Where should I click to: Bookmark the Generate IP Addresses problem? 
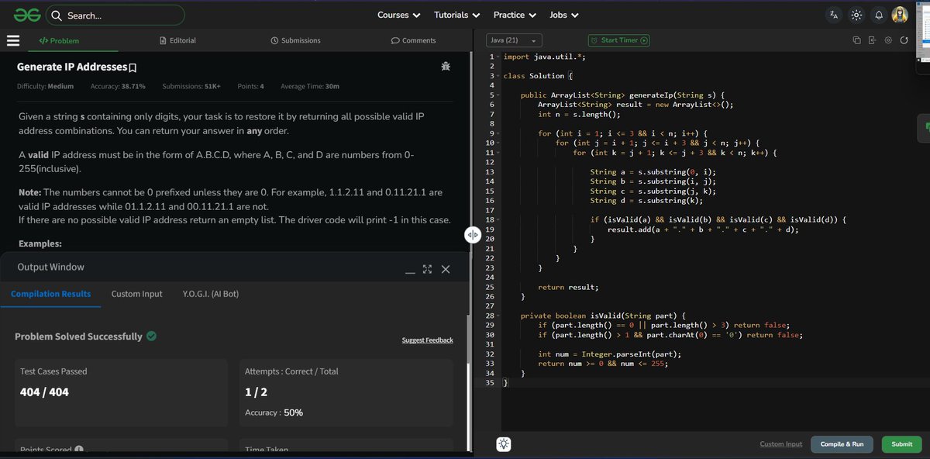(x=133, y=67)
